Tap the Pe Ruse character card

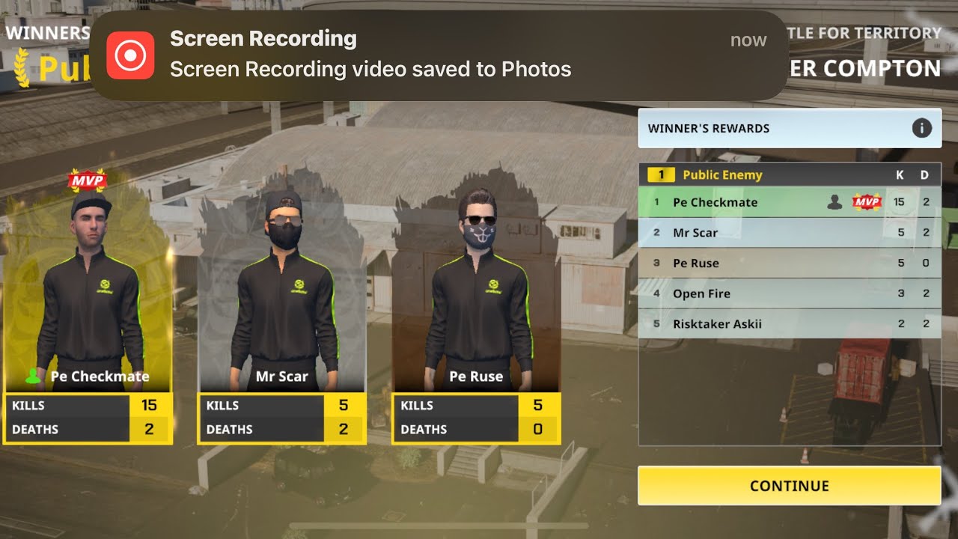point(477,307)
